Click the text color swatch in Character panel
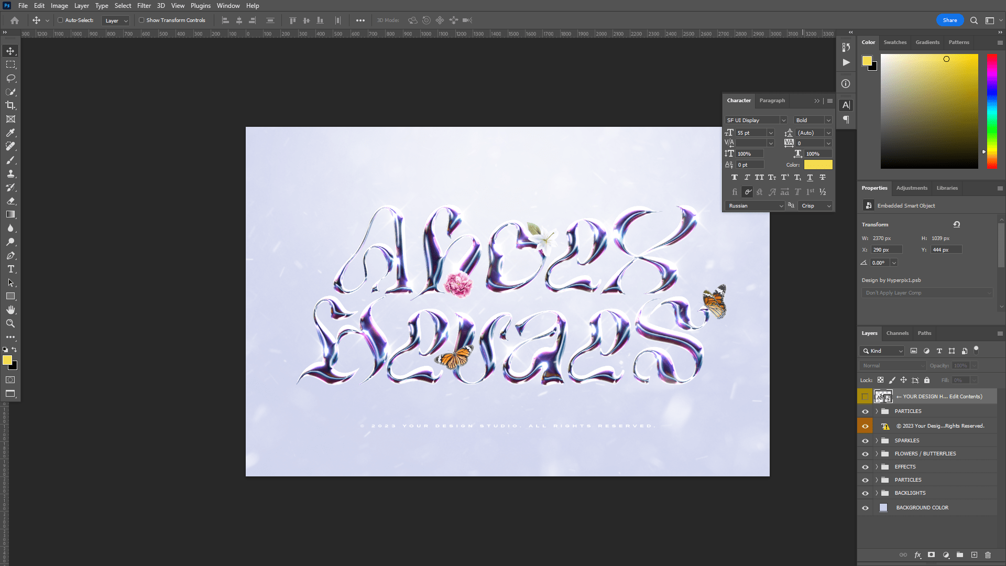Viewport: 1006px width, 566px height. click(819, 164)
